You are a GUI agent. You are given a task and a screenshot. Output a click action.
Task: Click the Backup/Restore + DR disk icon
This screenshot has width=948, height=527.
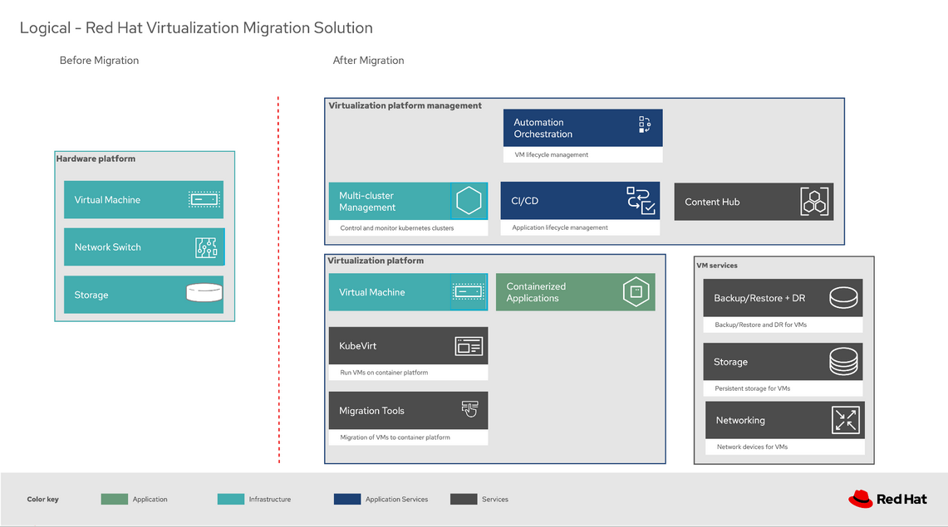tap(842, 297)
